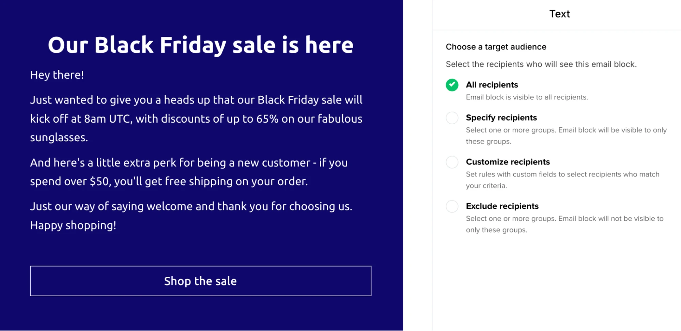Choose the Specify recipients radio button
The image size is (681, 331).
452,118
